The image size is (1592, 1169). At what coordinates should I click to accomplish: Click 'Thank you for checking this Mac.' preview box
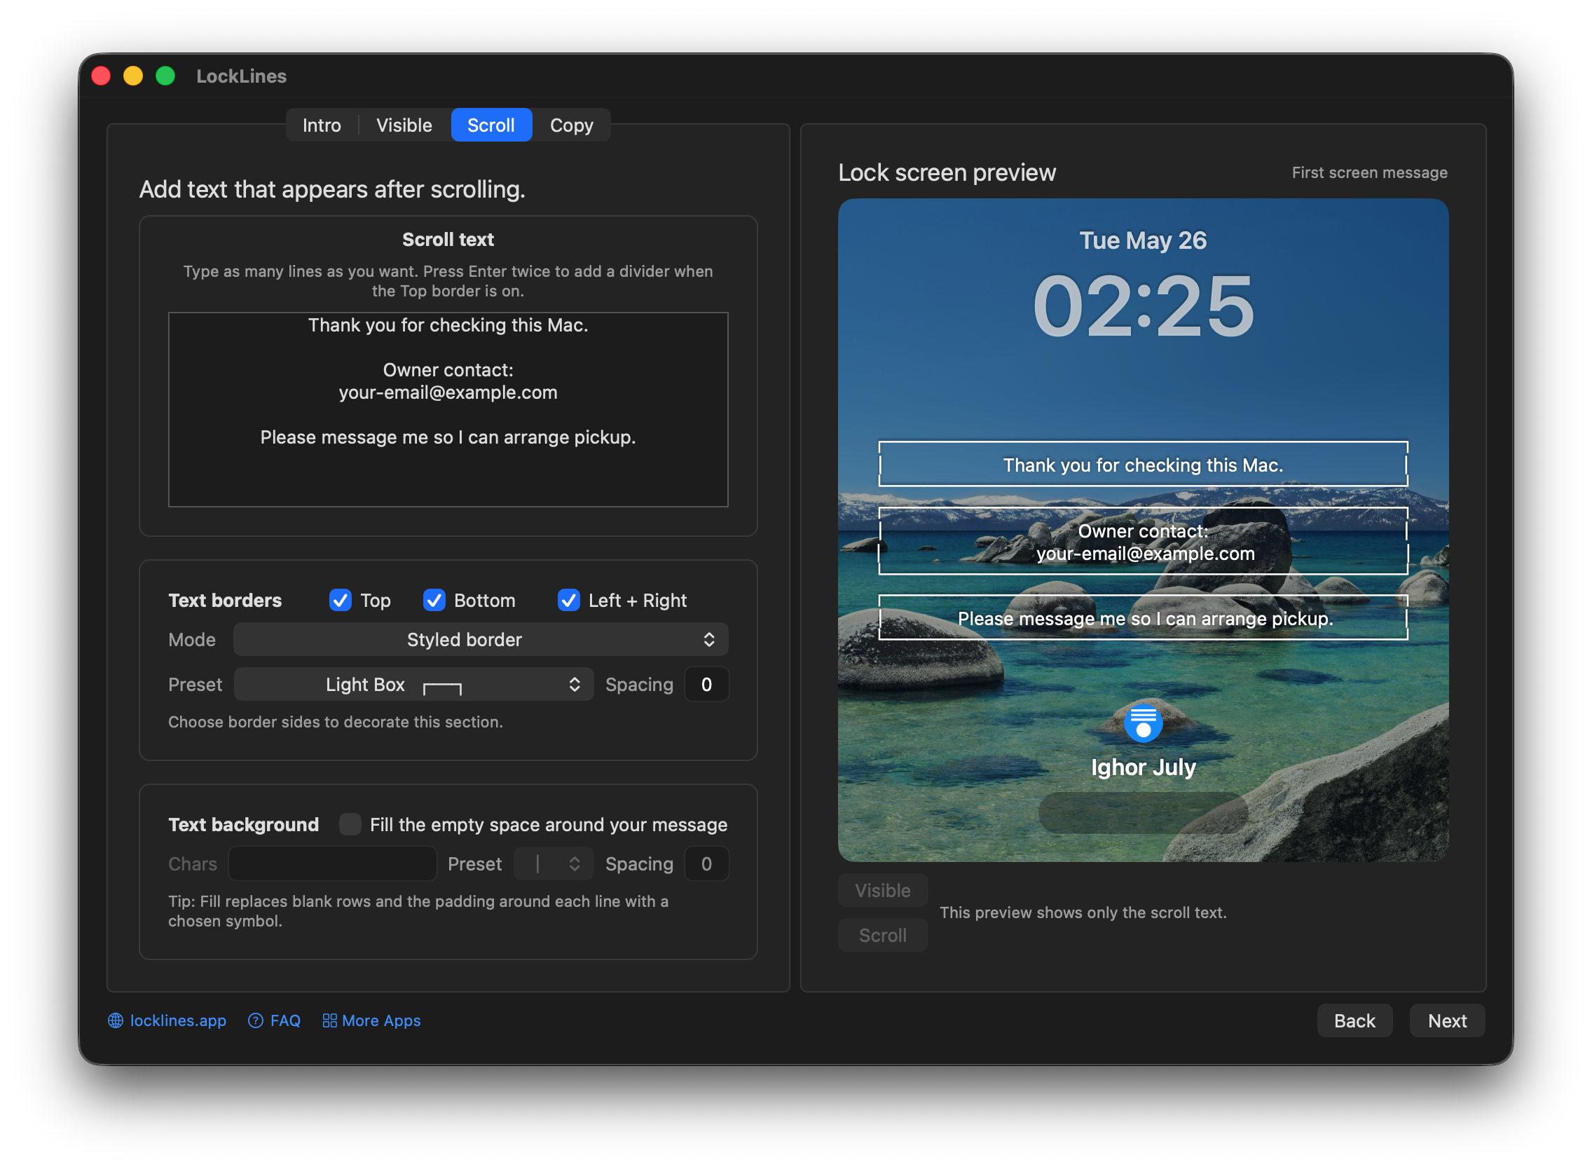(x=1143, y=464)
